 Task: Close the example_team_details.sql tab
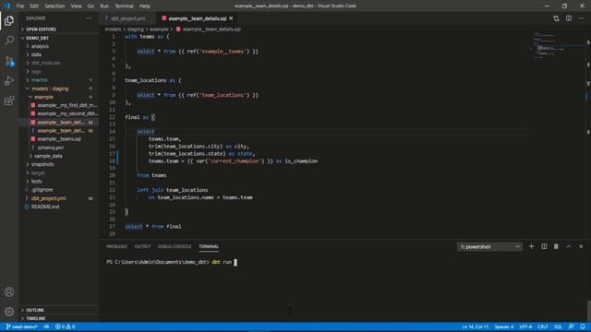[231, 18]
